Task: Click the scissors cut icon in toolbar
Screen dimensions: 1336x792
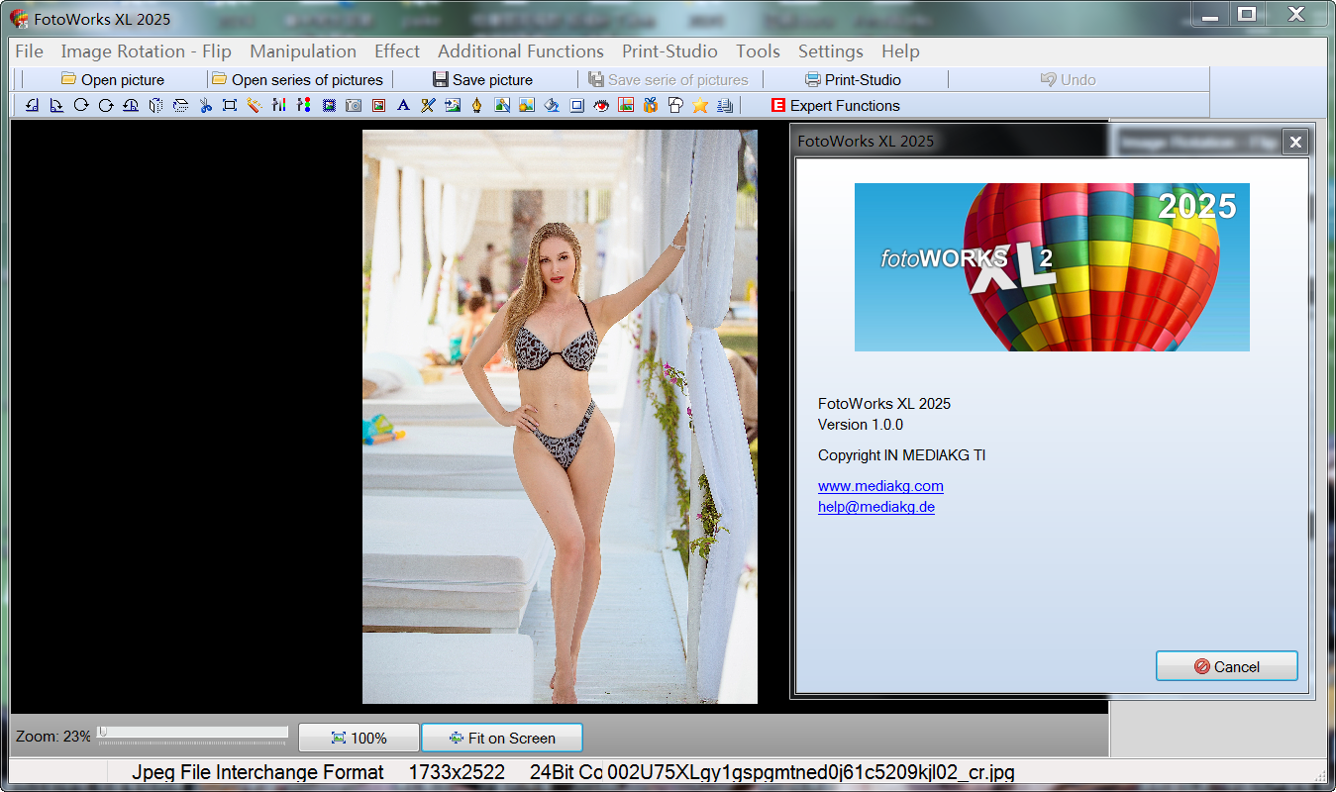Action: pos(205,106)
